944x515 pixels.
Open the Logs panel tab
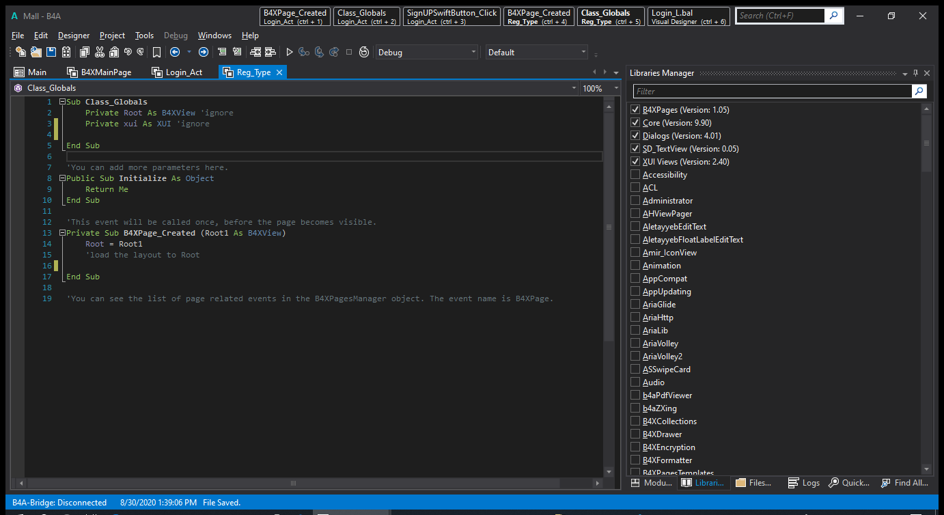804,483
